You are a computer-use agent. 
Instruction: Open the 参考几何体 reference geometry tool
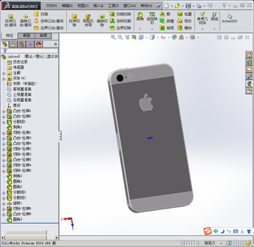(202, 18)
